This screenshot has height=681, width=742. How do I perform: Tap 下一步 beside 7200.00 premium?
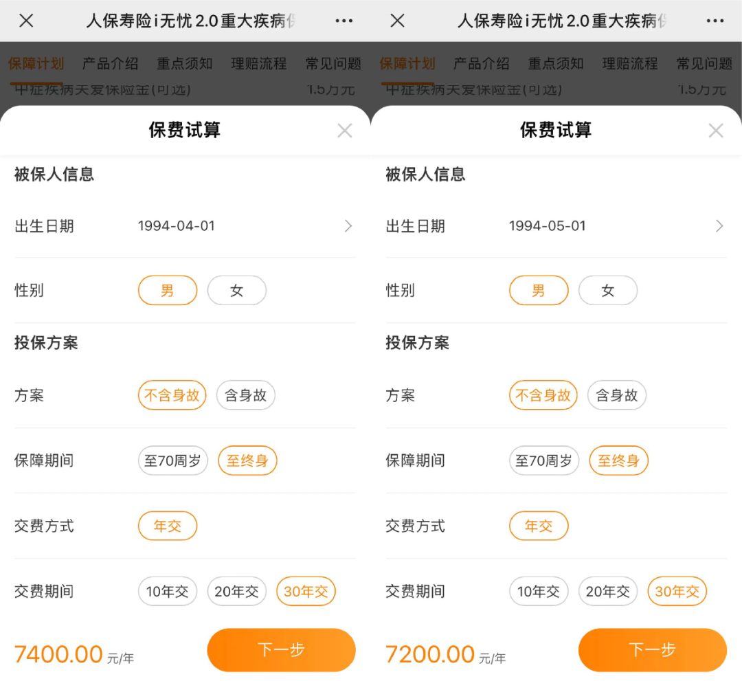652,650
